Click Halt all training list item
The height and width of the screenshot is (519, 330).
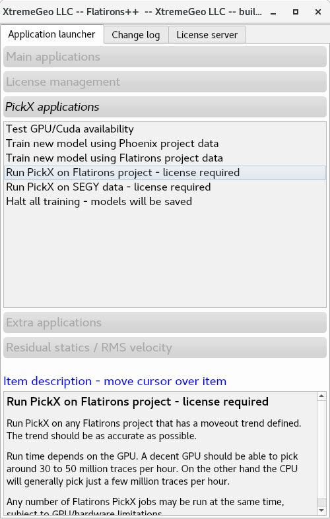[x=165, y=202]
